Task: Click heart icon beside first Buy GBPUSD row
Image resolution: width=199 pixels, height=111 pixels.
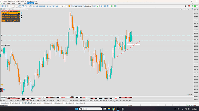Action: tap(21, 15)
